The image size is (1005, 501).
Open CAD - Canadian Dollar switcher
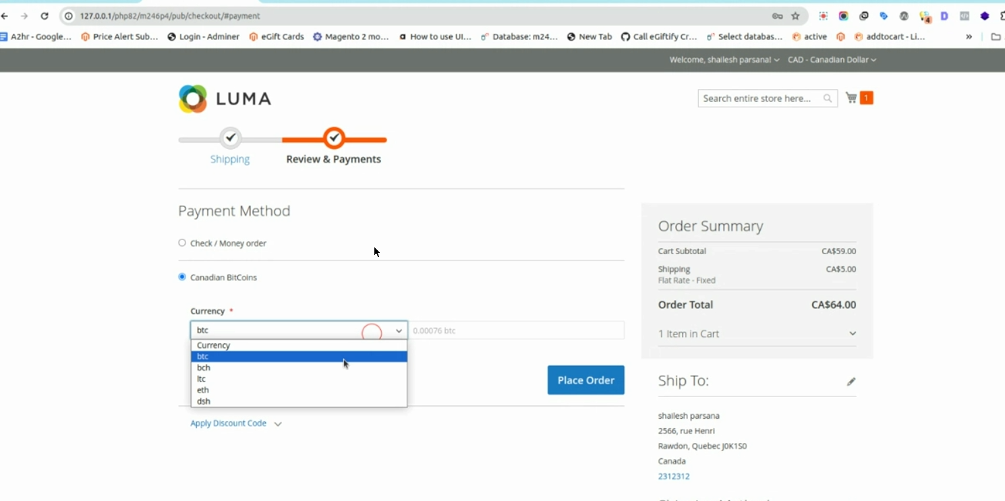click(832, 59)
